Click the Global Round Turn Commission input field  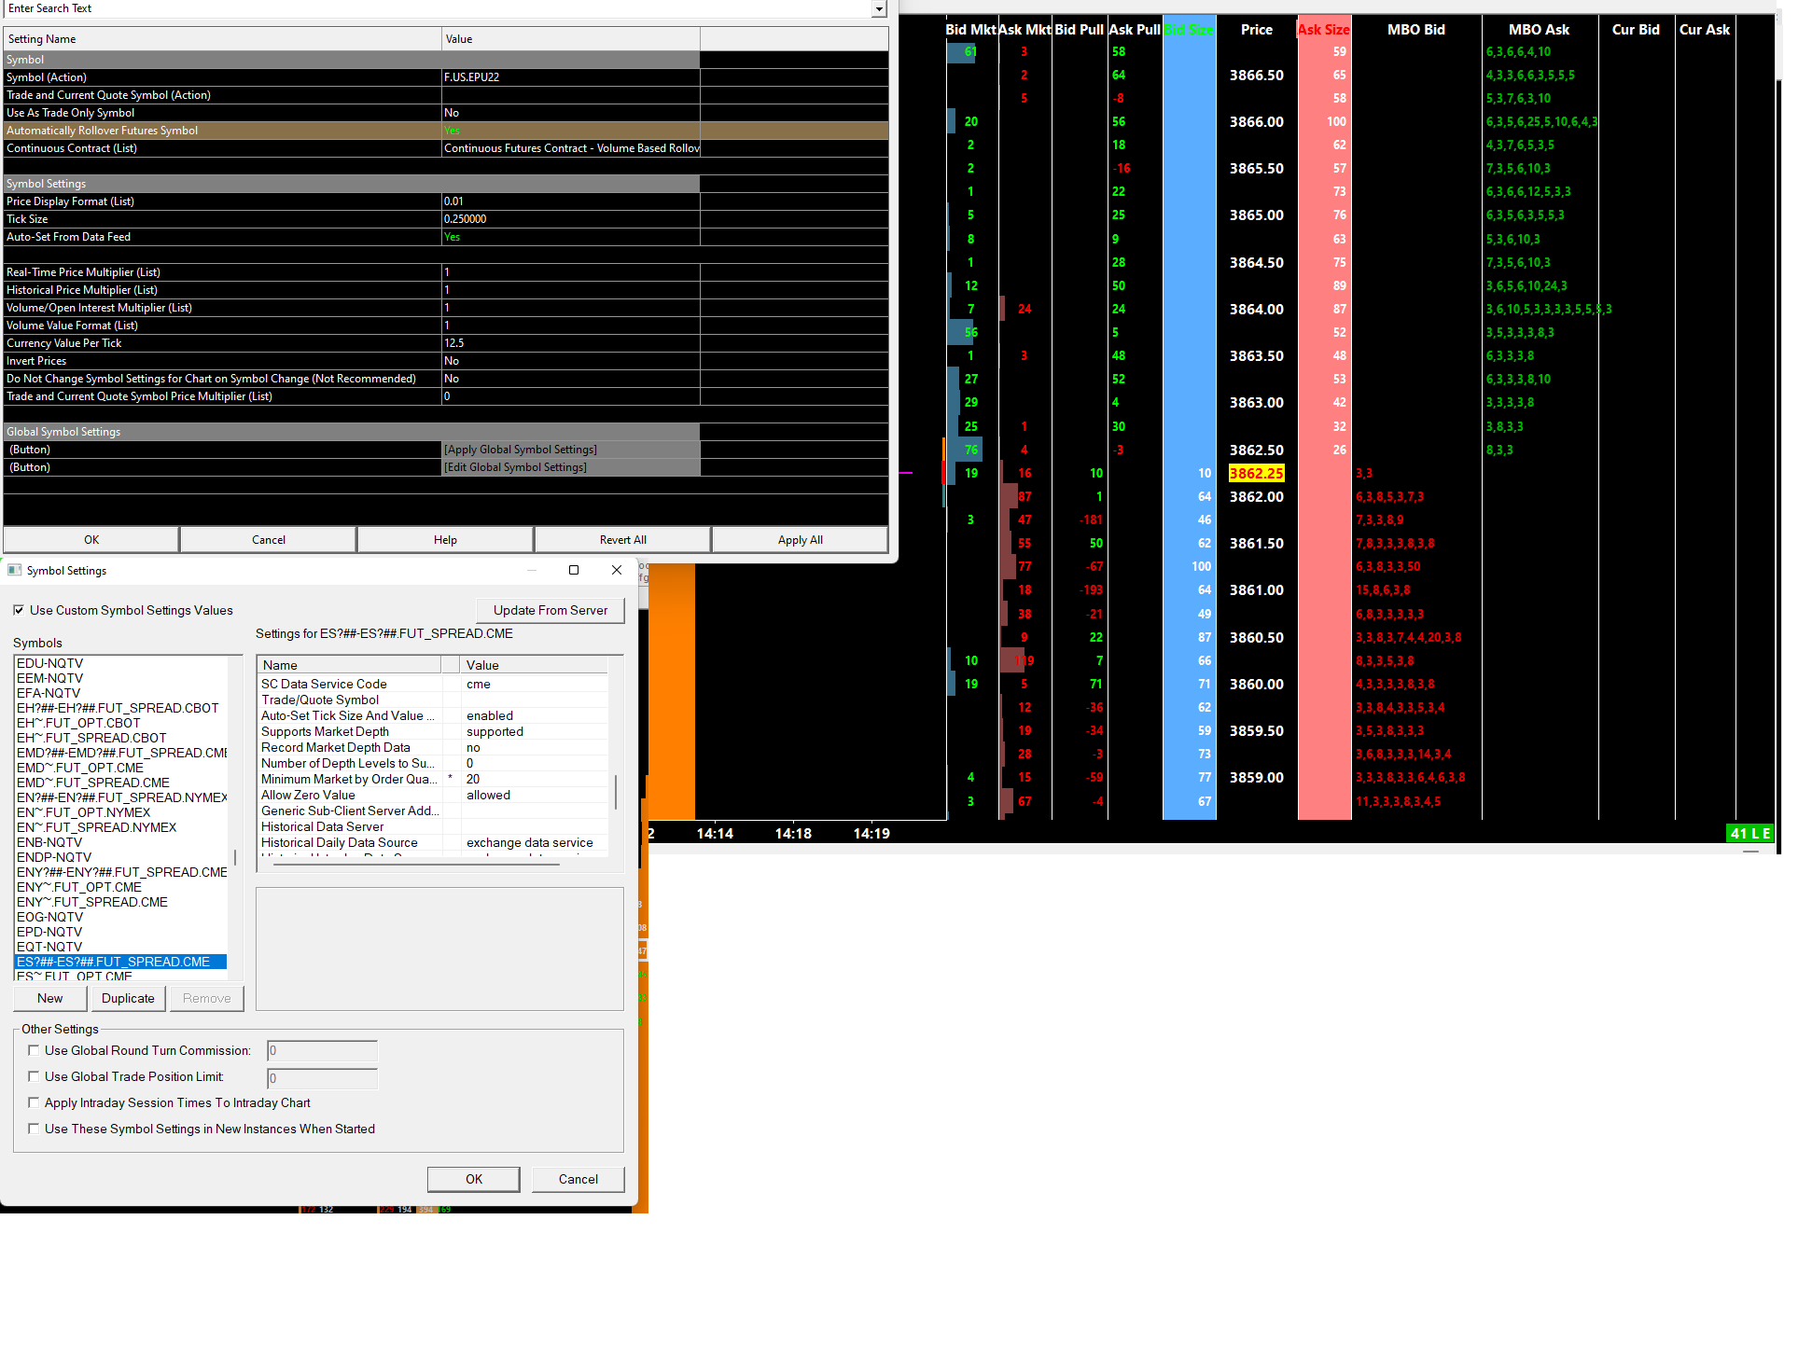click(x=322, y=1051)
